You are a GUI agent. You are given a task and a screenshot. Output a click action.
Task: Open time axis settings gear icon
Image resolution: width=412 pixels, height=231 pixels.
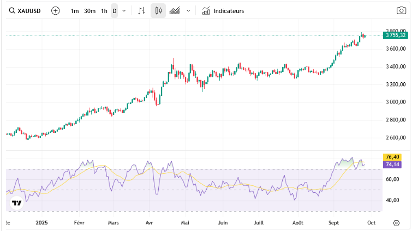[x=396, y=223]
